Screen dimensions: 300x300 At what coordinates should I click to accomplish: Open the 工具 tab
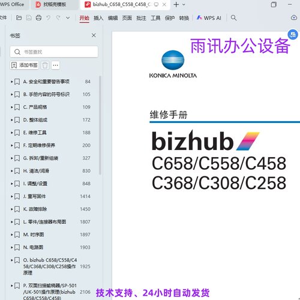155,18
